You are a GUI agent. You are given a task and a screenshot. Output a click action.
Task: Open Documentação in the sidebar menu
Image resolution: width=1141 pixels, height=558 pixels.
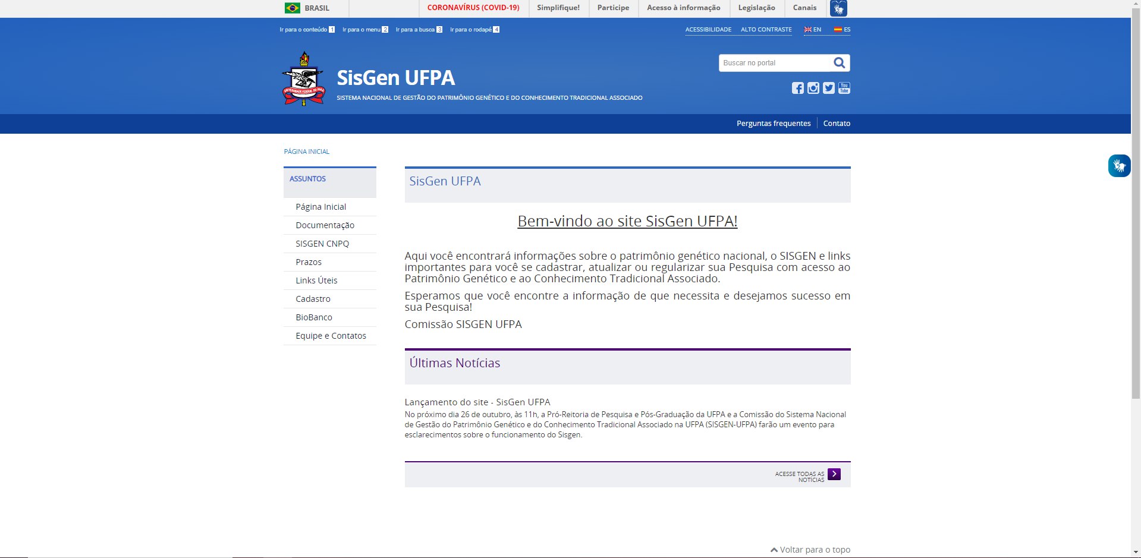[x=325, y=225]
